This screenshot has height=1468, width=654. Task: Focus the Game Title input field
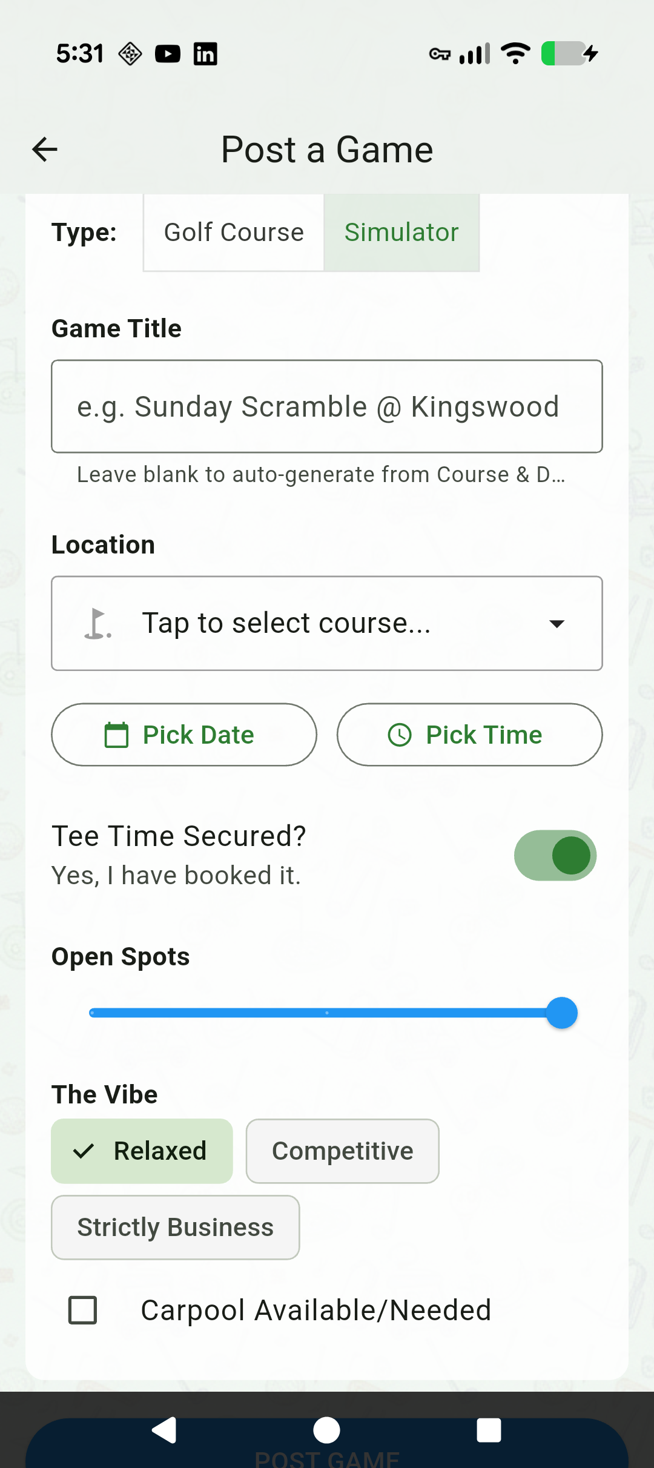(327, 406)
